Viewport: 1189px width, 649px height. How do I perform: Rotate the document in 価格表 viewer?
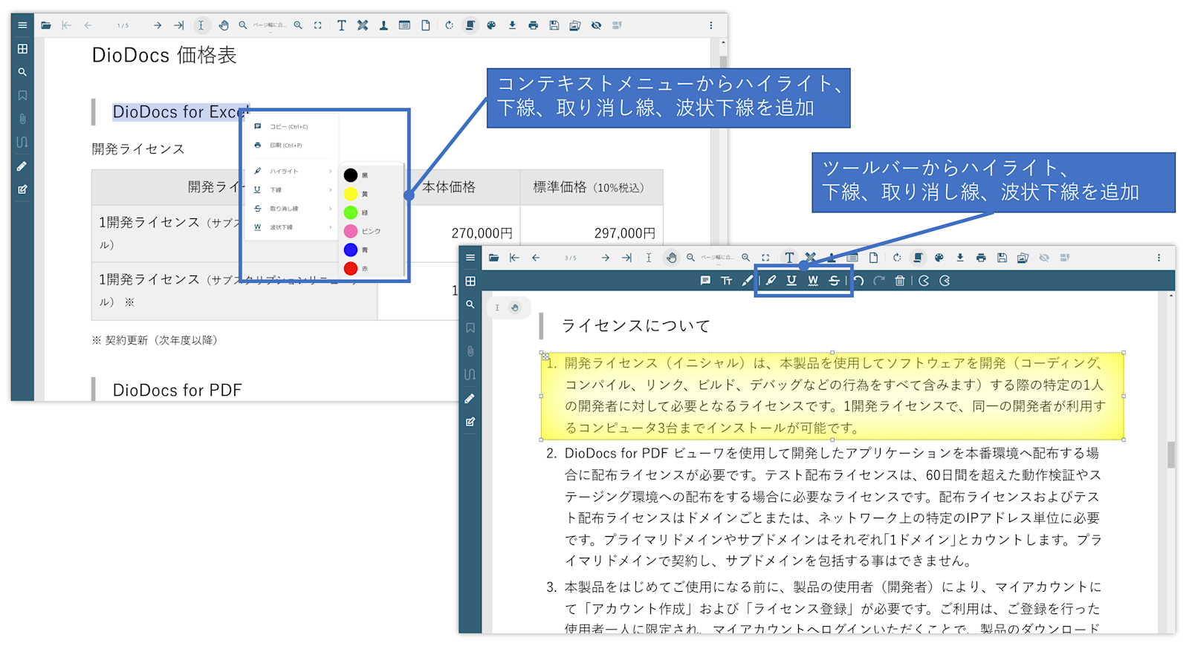449,25
